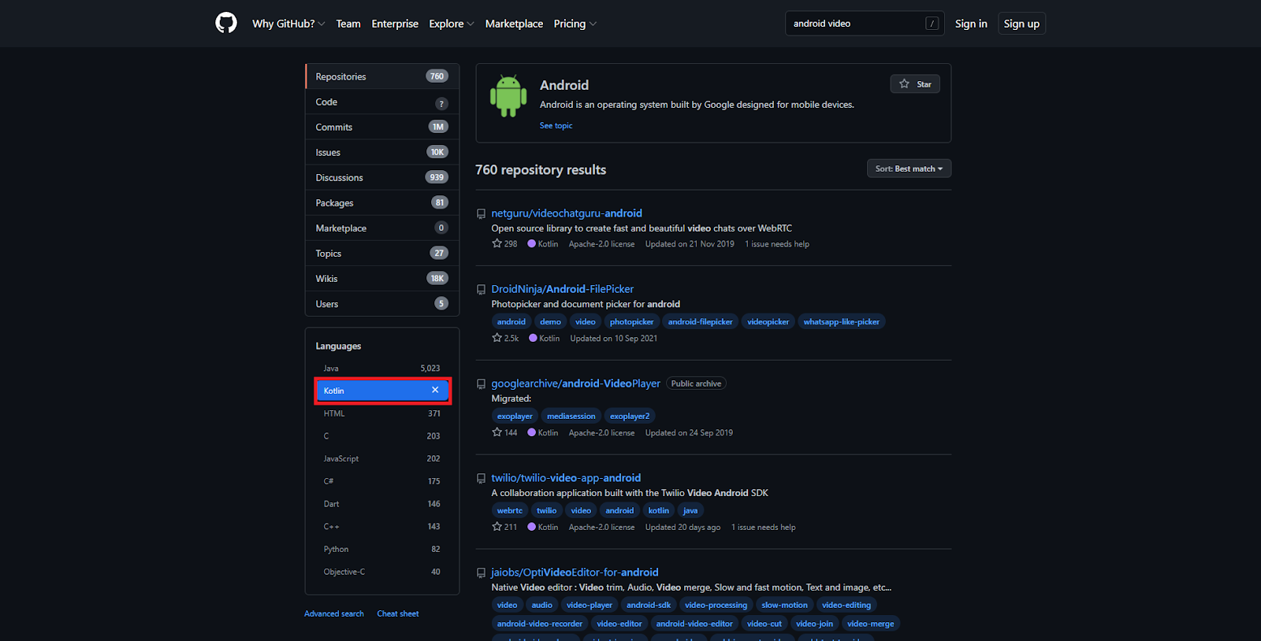
Task: Click the repo icon beside twilio-video-app-android
Action: coord(481,479)
